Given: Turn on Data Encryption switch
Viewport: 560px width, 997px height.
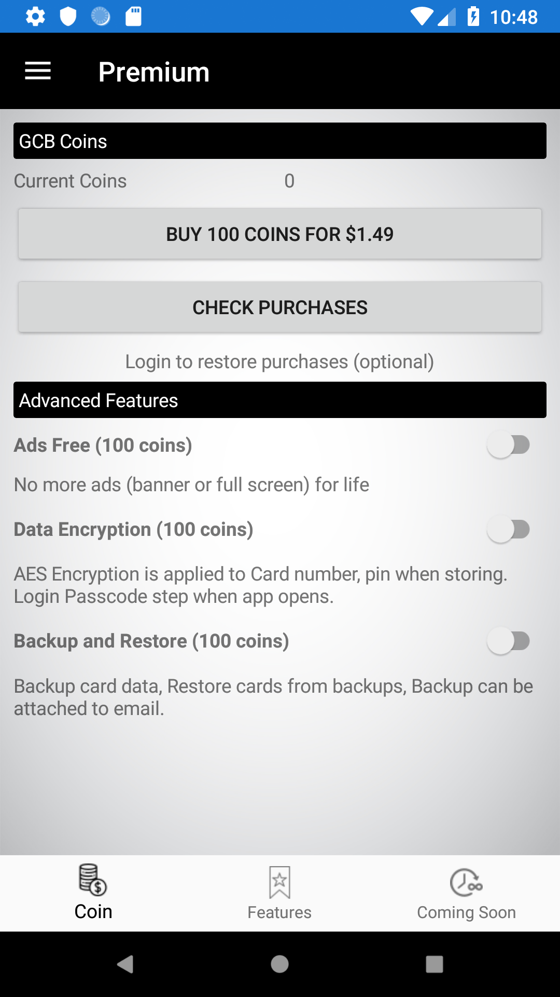Looking at the screenshot, I should (508, 530).
